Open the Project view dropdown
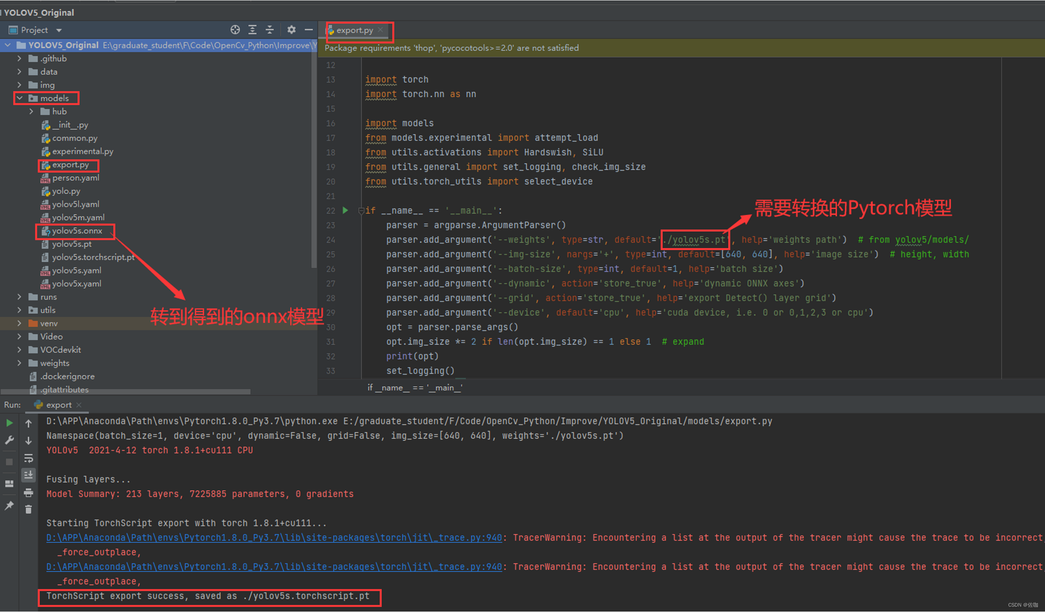The height and width of the screenshot is (612, 1045). 58,30
